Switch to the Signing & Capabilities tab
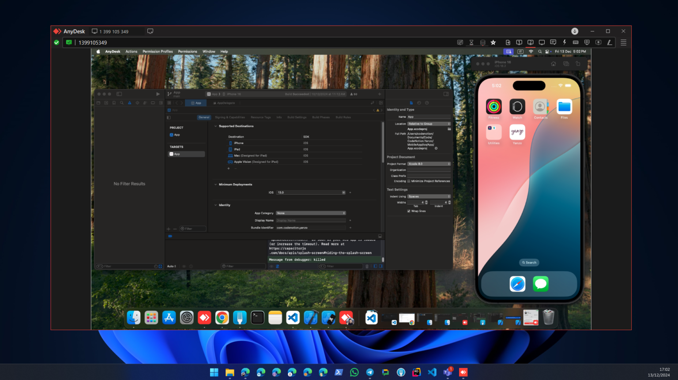 pos(230,117)
